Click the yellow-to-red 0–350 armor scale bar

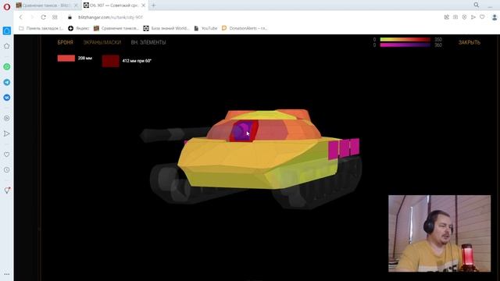pos(405,40)
